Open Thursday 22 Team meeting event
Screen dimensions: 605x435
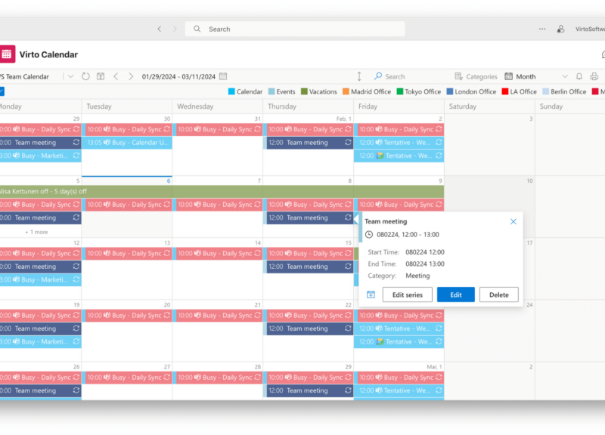tap(310, 329)
